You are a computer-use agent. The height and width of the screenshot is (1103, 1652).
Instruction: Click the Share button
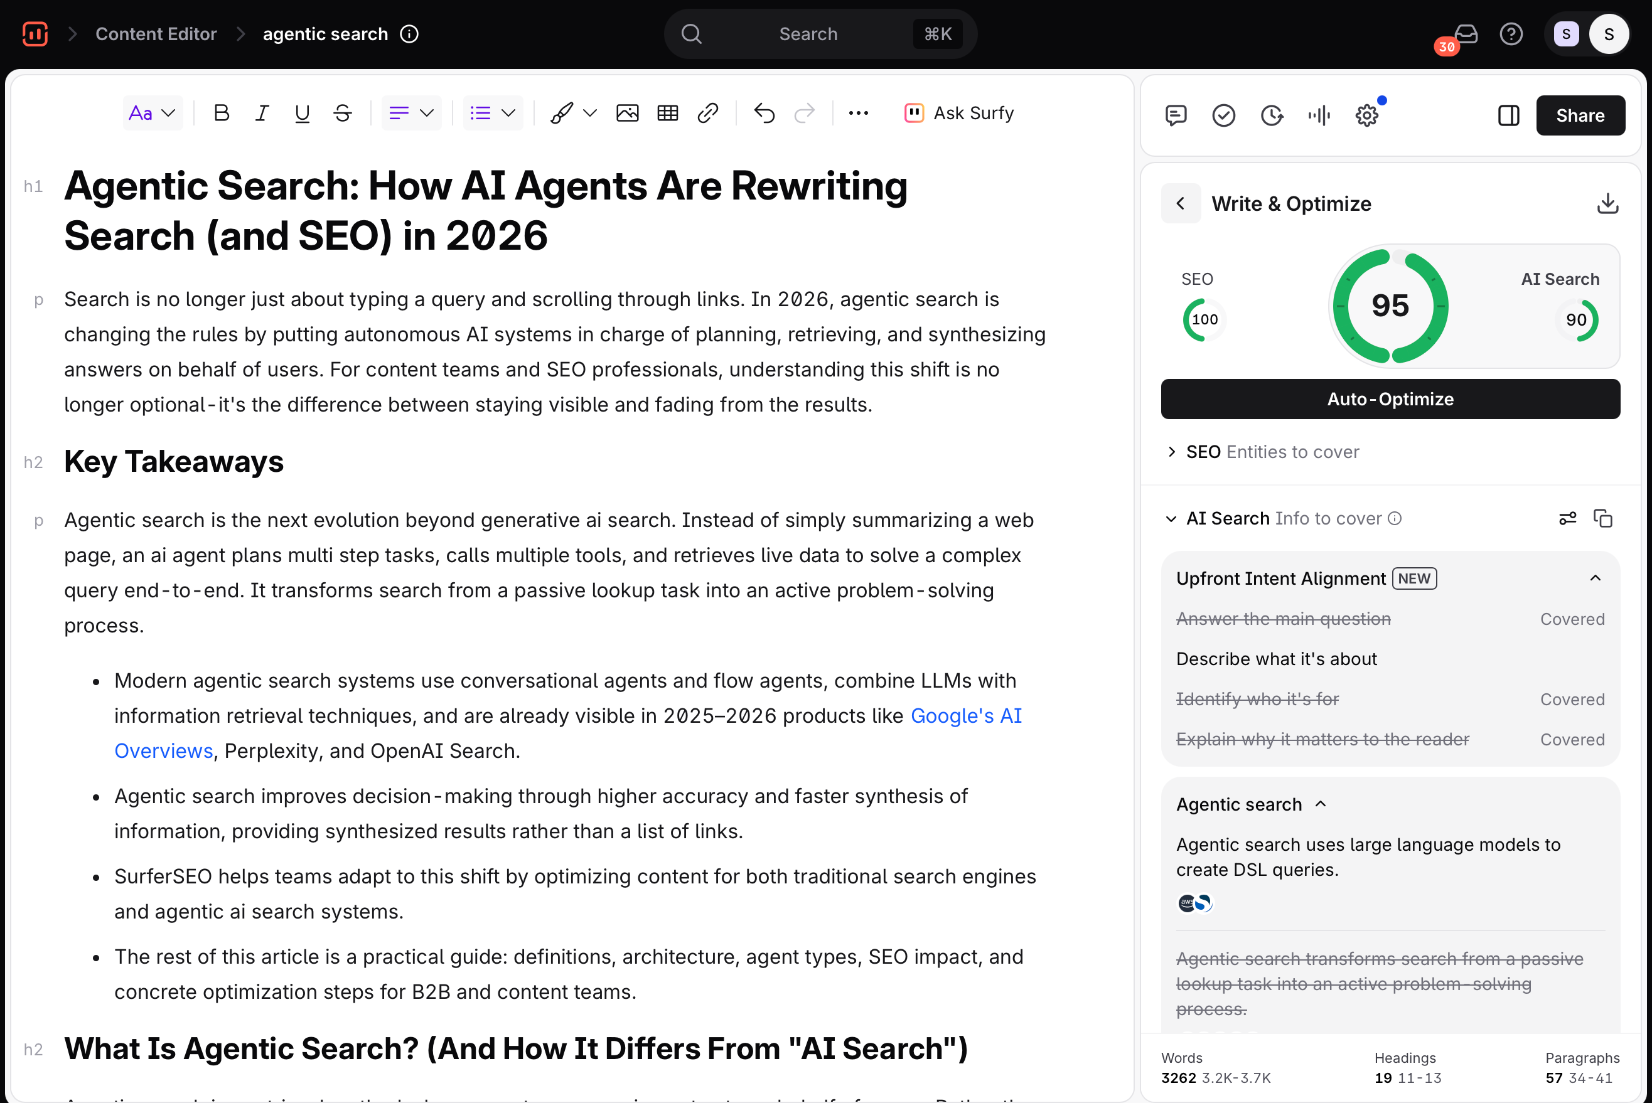click(1580, 115)
